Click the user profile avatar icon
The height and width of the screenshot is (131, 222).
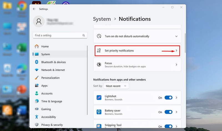pos(39,21)
